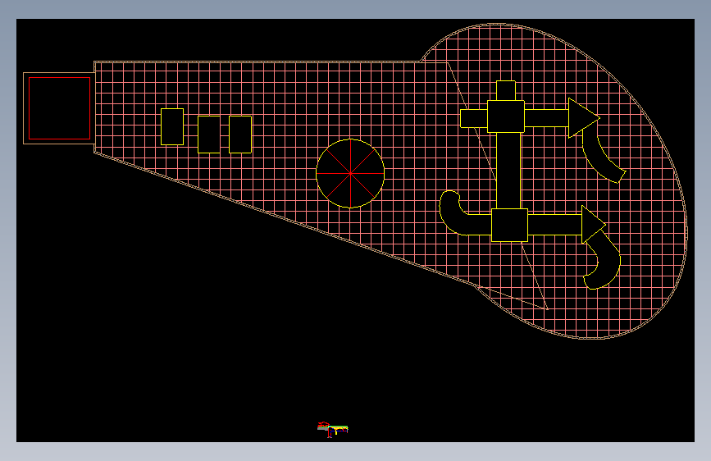Select the upper yellow square platform

coord(506,116)
